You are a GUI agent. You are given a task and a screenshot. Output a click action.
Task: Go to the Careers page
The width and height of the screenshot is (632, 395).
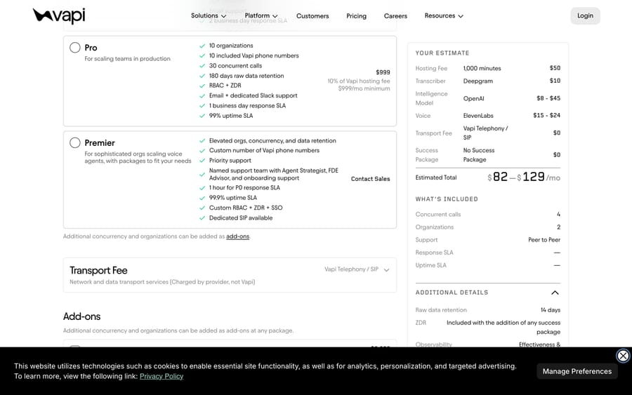pyautogui.click(x=395, y=15)
